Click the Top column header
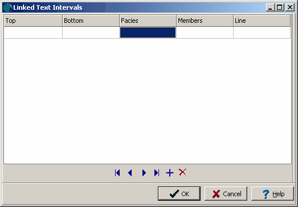This screenshot has width=298, height=207. coord(33,21)
